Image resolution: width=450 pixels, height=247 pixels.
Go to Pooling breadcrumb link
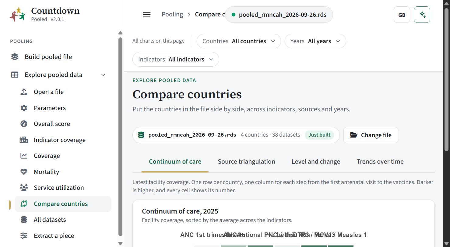click(172, 14)
